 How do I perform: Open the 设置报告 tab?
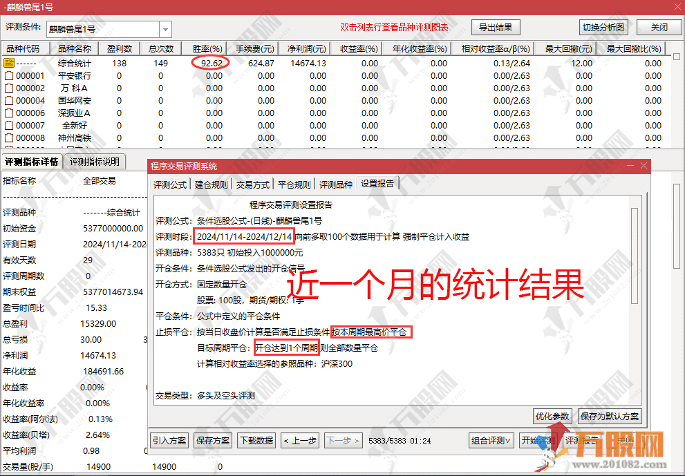pos(377,183)
